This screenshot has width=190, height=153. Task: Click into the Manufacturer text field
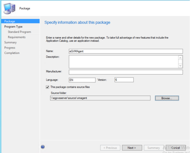tap(126, 72)
